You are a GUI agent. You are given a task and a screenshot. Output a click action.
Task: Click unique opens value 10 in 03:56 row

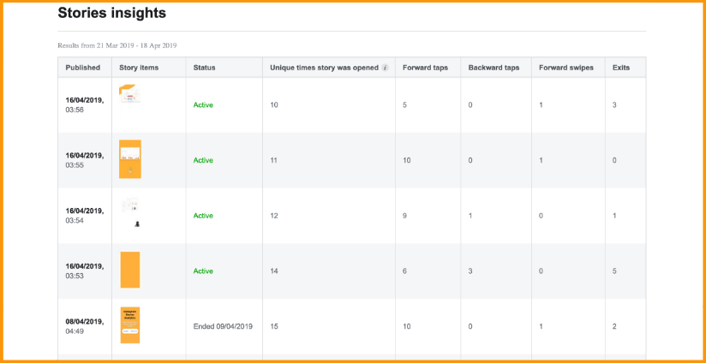274,104
